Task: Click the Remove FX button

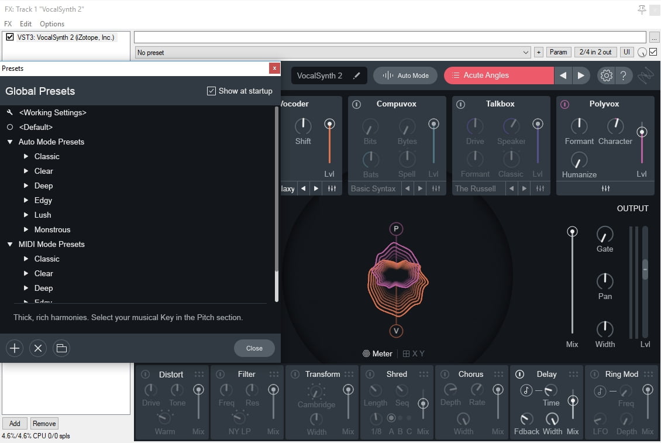Action: (x=44, y=423)
